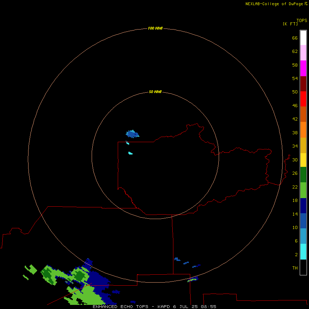Image resolution: width=309 pixels, height=309 pixels.
Task: Click the white 66 kft legend swatch
Action: coord(303,38)
